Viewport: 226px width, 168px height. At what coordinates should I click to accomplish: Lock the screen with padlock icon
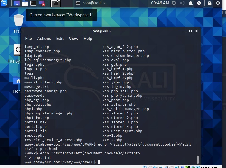pos(209,3)
